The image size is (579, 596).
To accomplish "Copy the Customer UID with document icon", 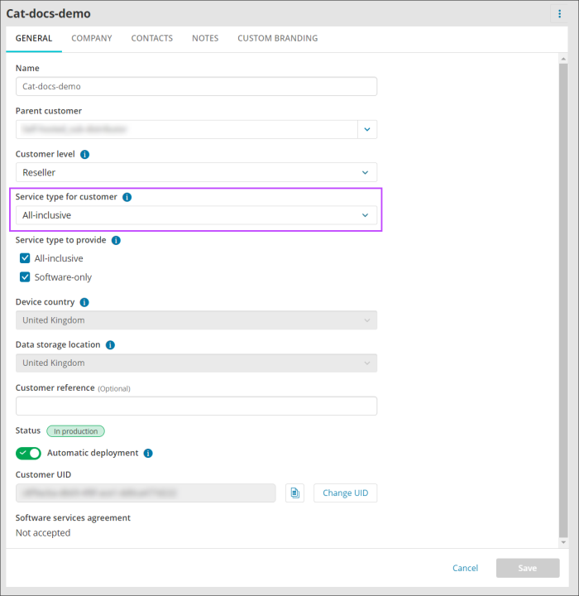I will 294,493.
